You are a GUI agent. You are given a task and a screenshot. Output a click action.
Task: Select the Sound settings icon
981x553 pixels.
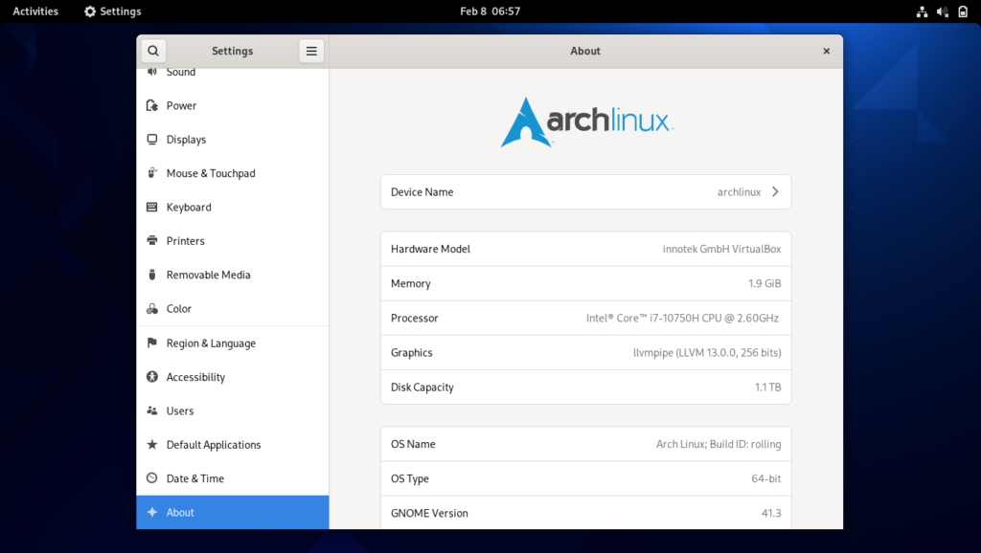click(x=152, y=71)
